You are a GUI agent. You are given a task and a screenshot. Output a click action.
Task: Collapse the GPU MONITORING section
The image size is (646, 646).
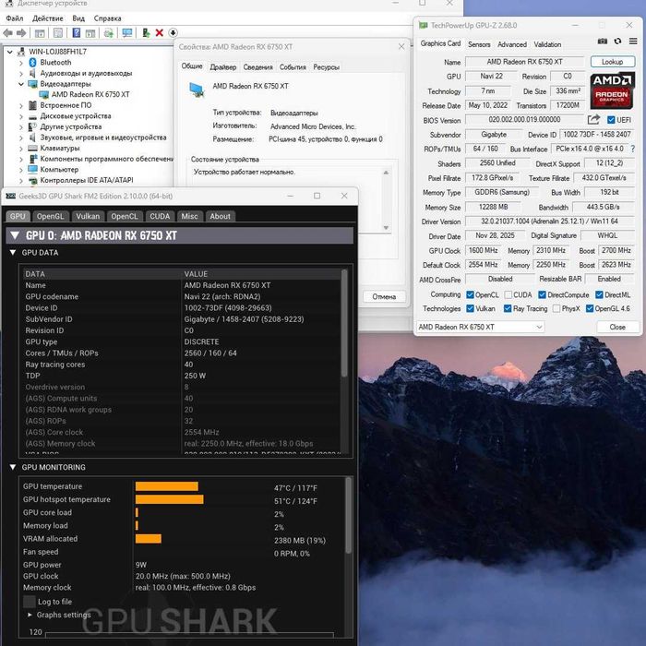coord(13,467)
